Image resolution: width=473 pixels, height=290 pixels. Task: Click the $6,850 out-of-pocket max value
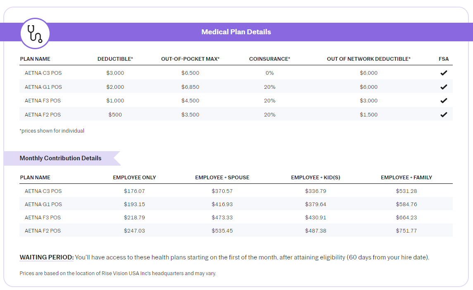coord(190,87)
